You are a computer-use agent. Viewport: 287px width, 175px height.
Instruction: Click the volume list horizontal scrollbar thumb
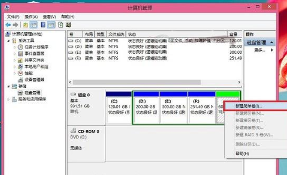pos(137,82)
